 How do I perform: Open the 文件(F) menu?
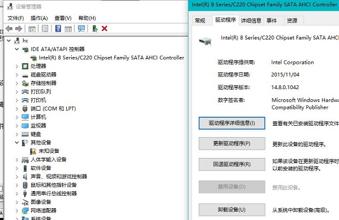coord(16,18)
